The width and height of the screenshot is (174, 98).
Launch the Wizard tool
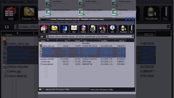click(x=103, y=29)
